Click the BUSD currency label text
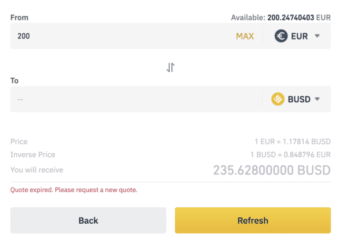This screenshot has height=241, width=345. click(x=299, y=99)
